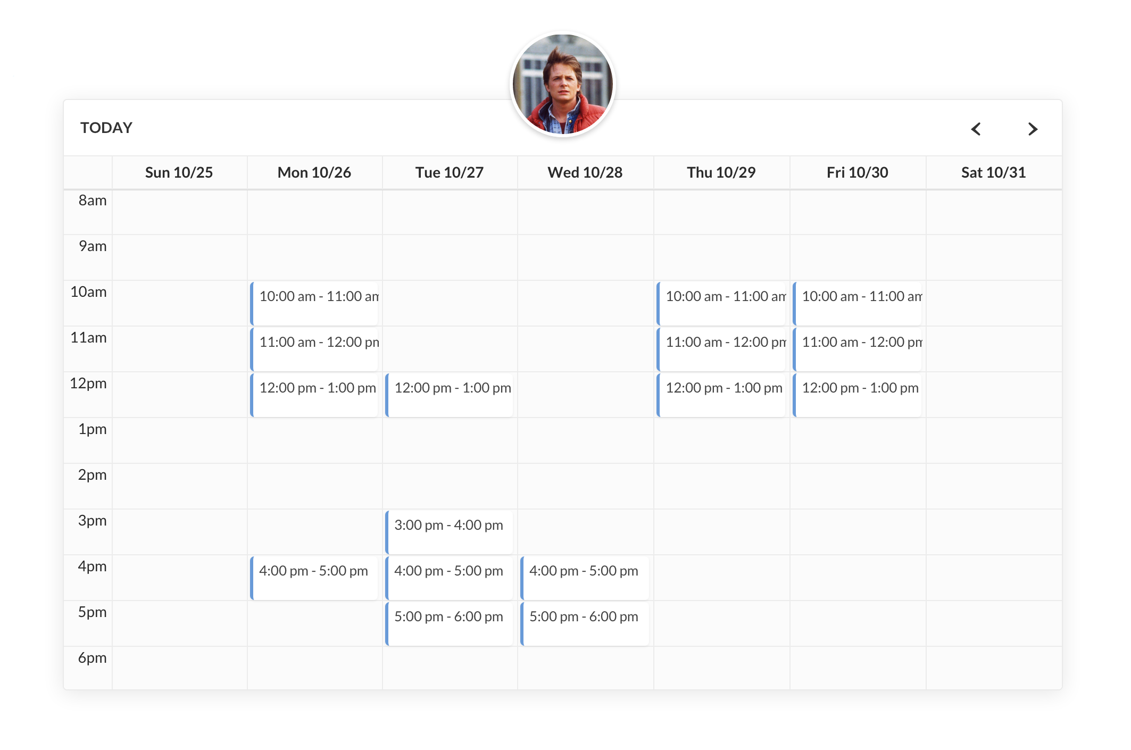Go to the previous week arrow
1131x750 pixels.
[976, 129]
